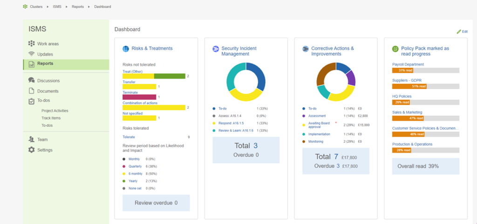The width and height of the screenshot is (477, 224).
Task: Click Assess: A16.1.4 legend entry
Action: (231, 116)
